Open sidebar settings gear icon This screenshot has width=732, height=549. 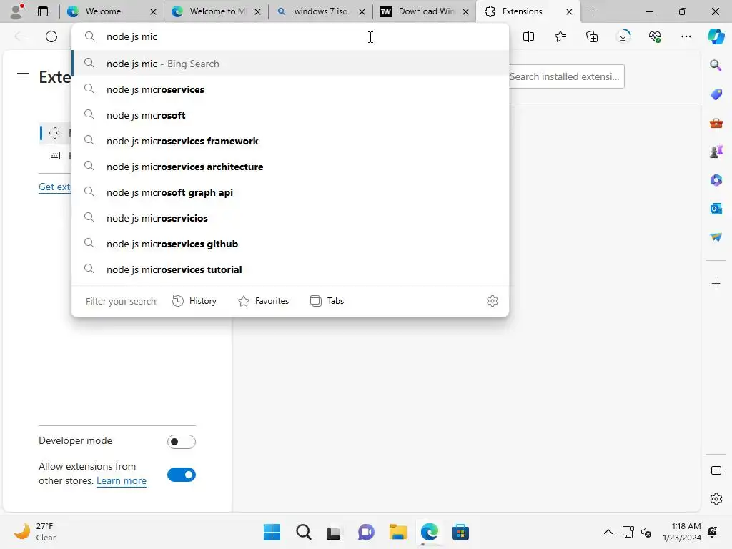click(716, 499)
